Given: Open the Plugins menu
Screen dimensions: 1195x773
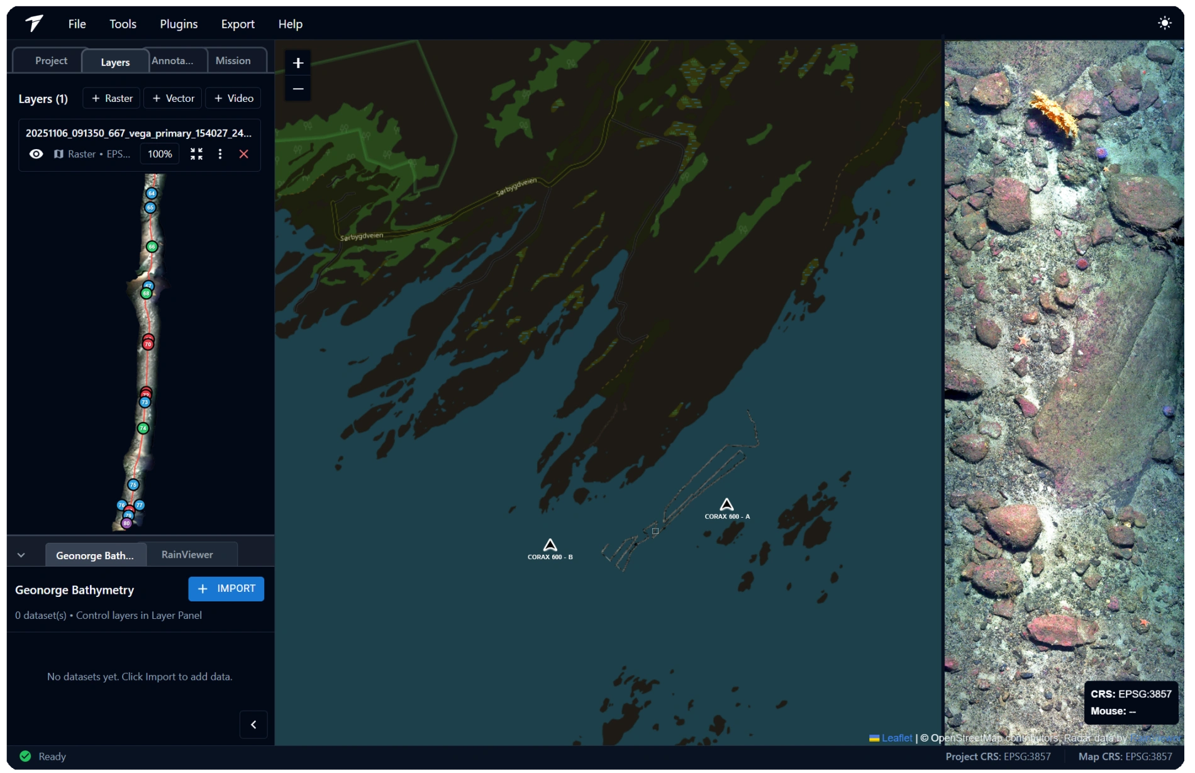Looking at the screenshot, I should pyautogui.click(x=179, y=24).
